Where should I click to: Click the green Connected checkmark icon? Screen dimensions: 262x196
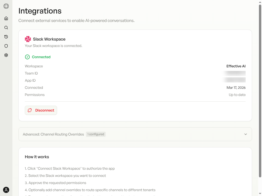point(27,57)
